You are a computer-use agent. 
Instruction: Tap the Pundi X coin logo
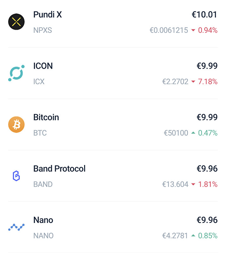[16, 22]
